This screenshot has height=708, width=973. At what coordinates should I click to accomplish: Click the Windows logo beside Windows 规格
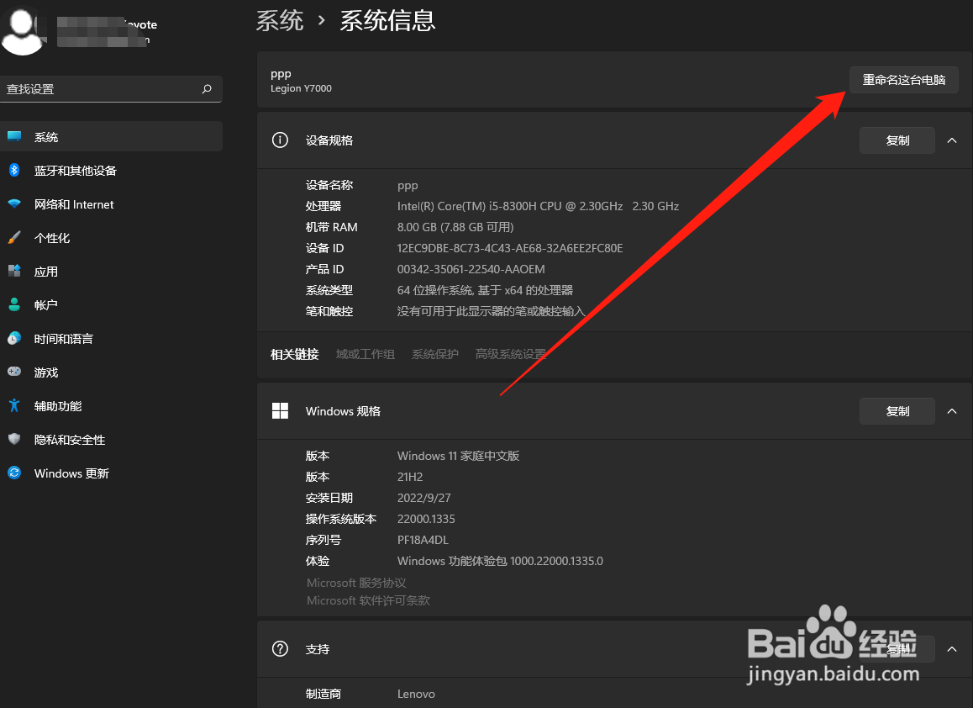coord(280,410)
